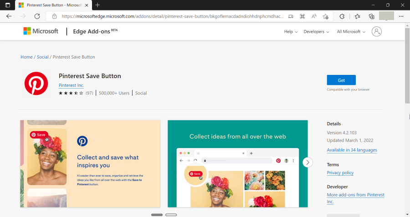Viewport: 410px width, 217px height.
Task: Close the Pinterest Save Button tab
Action: pos(87,5)
